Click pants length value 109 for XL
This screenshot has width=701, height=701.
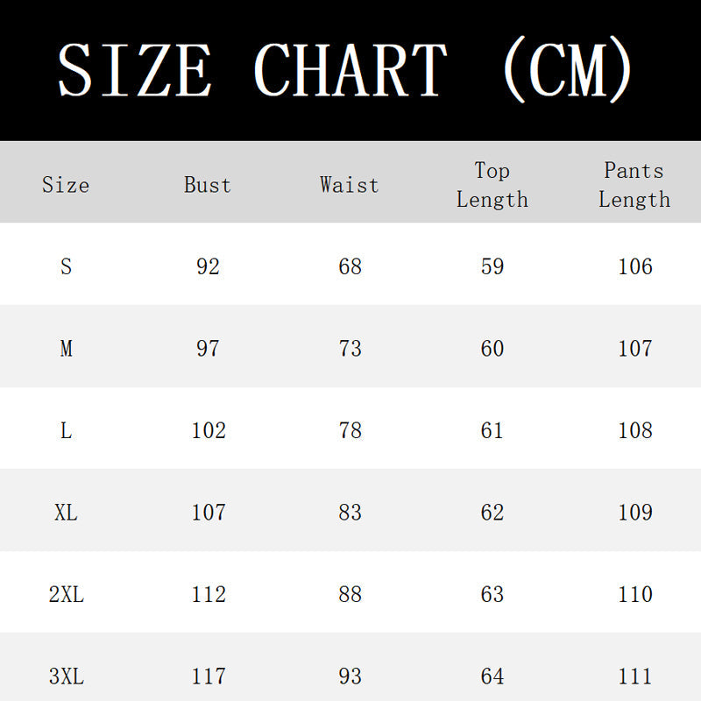tap(635, 513)
